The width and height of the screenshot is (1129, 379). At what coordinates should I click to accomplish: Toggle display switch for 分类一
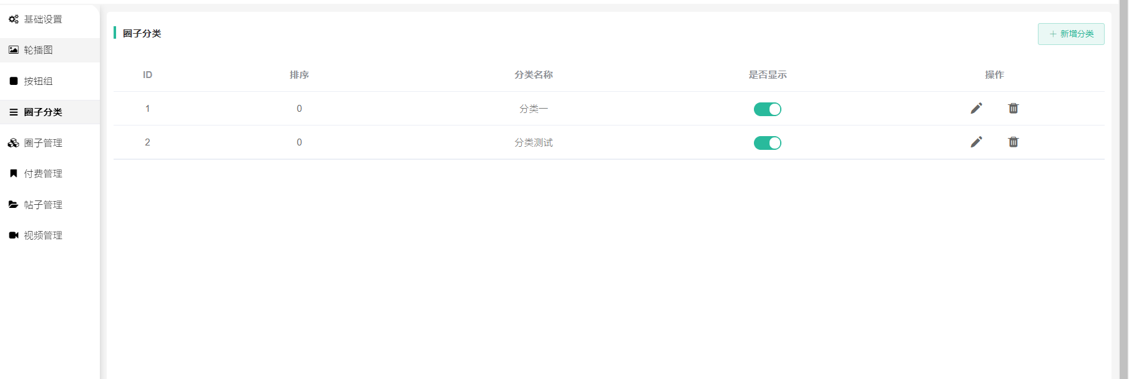click(767, 109)
